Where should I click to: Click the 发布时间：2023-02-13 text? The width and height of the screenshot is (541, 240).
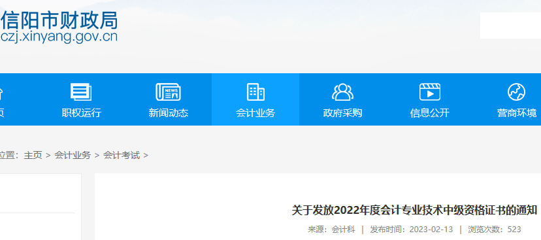pyautogui.click(x=411, y=230)
